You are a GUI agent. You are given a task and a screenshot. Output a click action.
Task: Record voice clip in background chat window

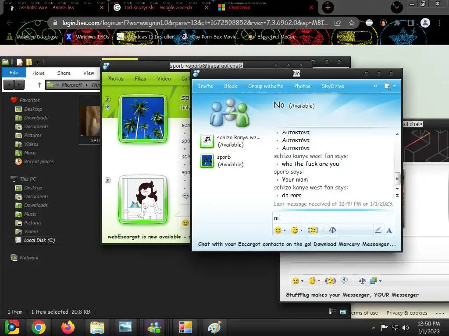344,281
